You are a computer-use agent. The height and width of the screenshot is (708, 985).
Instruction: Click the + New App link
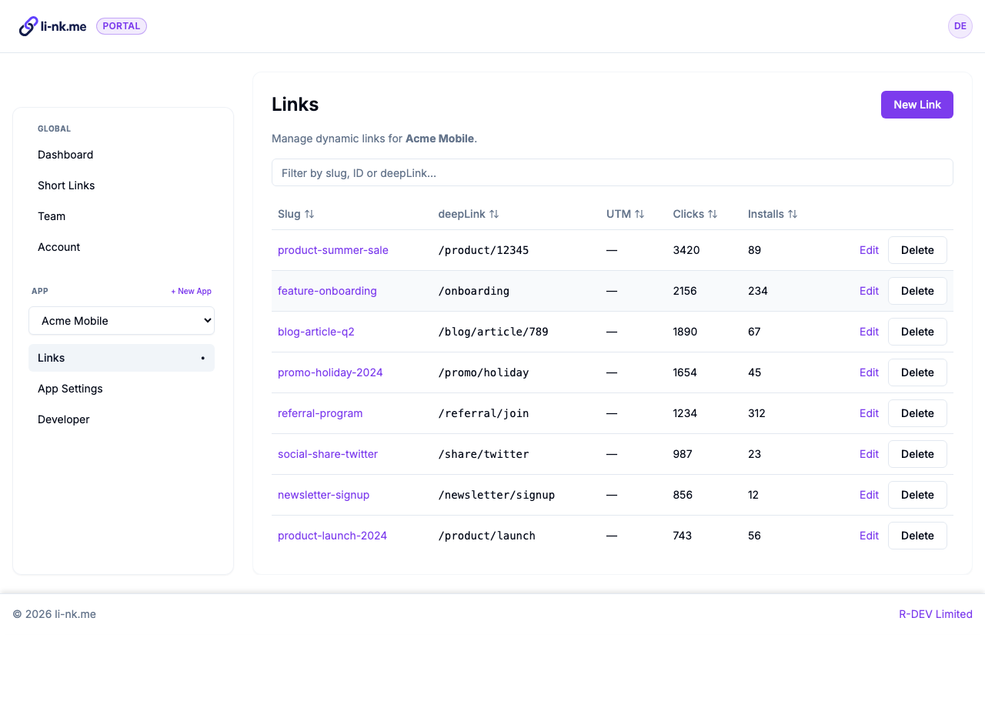click(x=191, y=292)
